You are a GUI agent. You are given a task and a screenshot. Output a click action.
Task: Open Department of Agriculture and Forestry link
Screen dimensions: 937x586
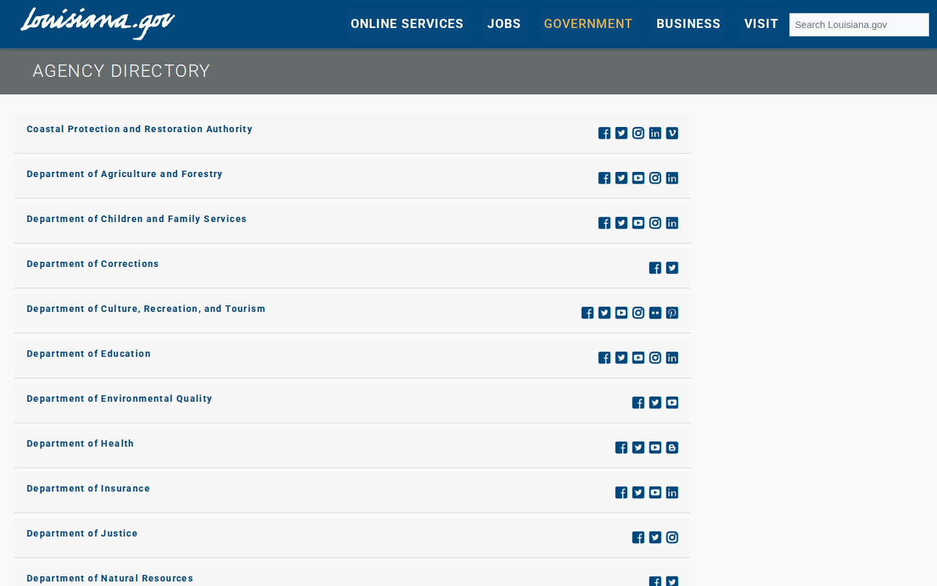pos(124,174)
